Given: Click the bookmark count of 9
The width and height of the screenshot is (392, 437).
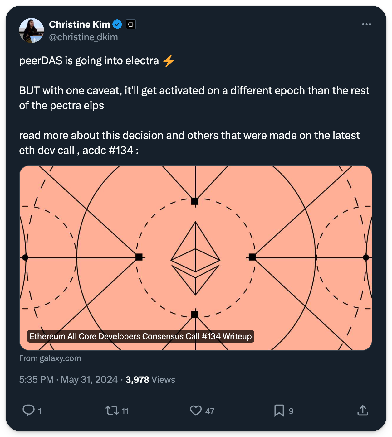Looking at the screenshot, I should 291,411.
